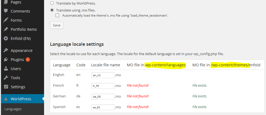Click the MO file in wp-content/languages header
266x115 pixels.
click(156, 65)
